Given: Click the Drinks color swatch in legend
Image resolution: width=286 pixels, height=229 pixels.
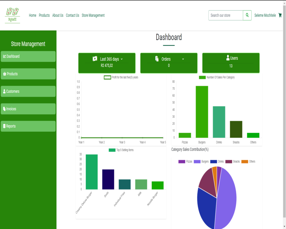Looking at the screenshot, I should (x=214, y=162).
